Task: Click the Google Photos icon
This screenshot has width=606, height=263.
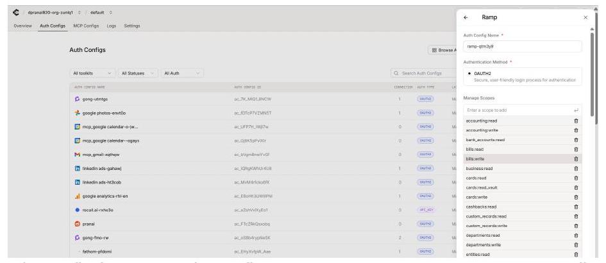Action: click(x=78, y=113)
